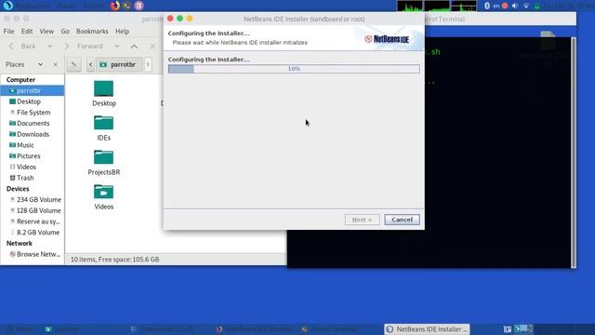Open the ProjectsBR folder
Image resolution: width=595 pixels, height=335 pixels.
[x=103, y=163]
